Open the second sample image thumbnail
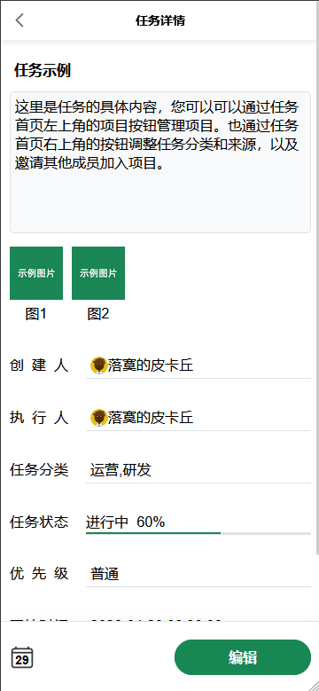Image resolution: width=319 pixels, height=691 pixels. (98, 273)
